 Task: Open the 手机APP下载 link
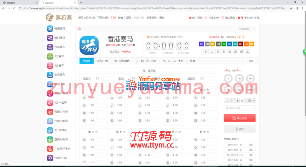[249, 18]
